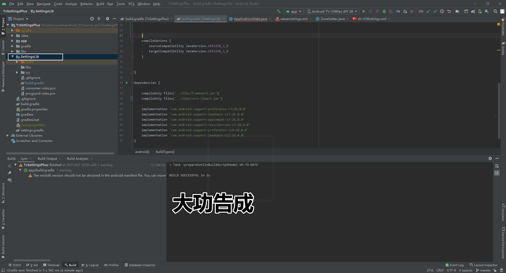This screenshot has height=273, width=506.
Task: Toggle the Resource Manager tool window
Action: 3,77
